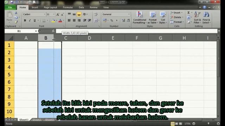225x126 pixels.
Task: Click the Insert cells button
Action: [x=176, y=13]
